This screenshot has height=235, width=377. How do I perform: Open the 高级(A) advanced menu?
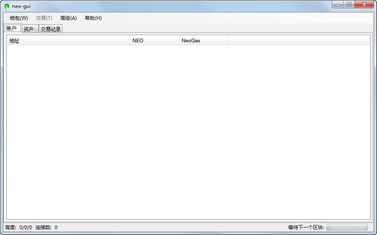pos(68,18)
